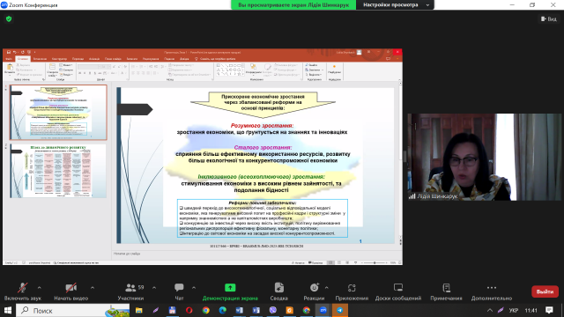Expand the caret beside Реакции
This screenshot has height=317, width=564.
point(327,288)
